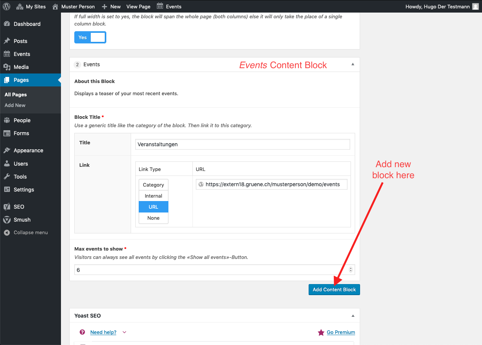Open the Smush sidebar icon
The width and height of the screenshot is (482, 345).
point(7,220)
